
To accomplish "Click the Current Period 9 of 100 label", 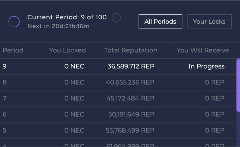I will [x=67, y=17].
